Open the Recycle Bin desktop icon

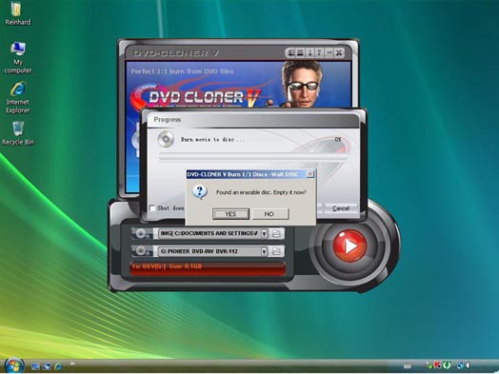[x=18, y=133]
